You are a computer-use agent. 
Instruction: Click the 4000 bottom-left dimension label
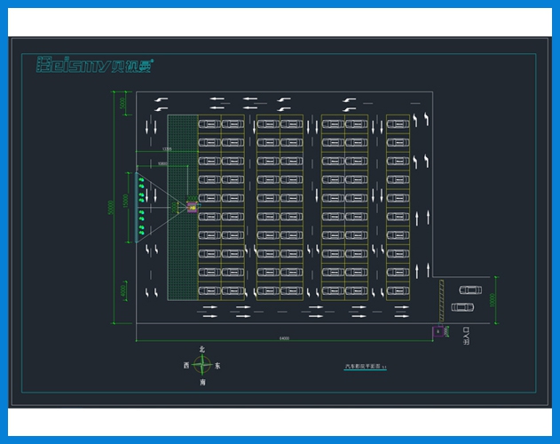(123, 290)
